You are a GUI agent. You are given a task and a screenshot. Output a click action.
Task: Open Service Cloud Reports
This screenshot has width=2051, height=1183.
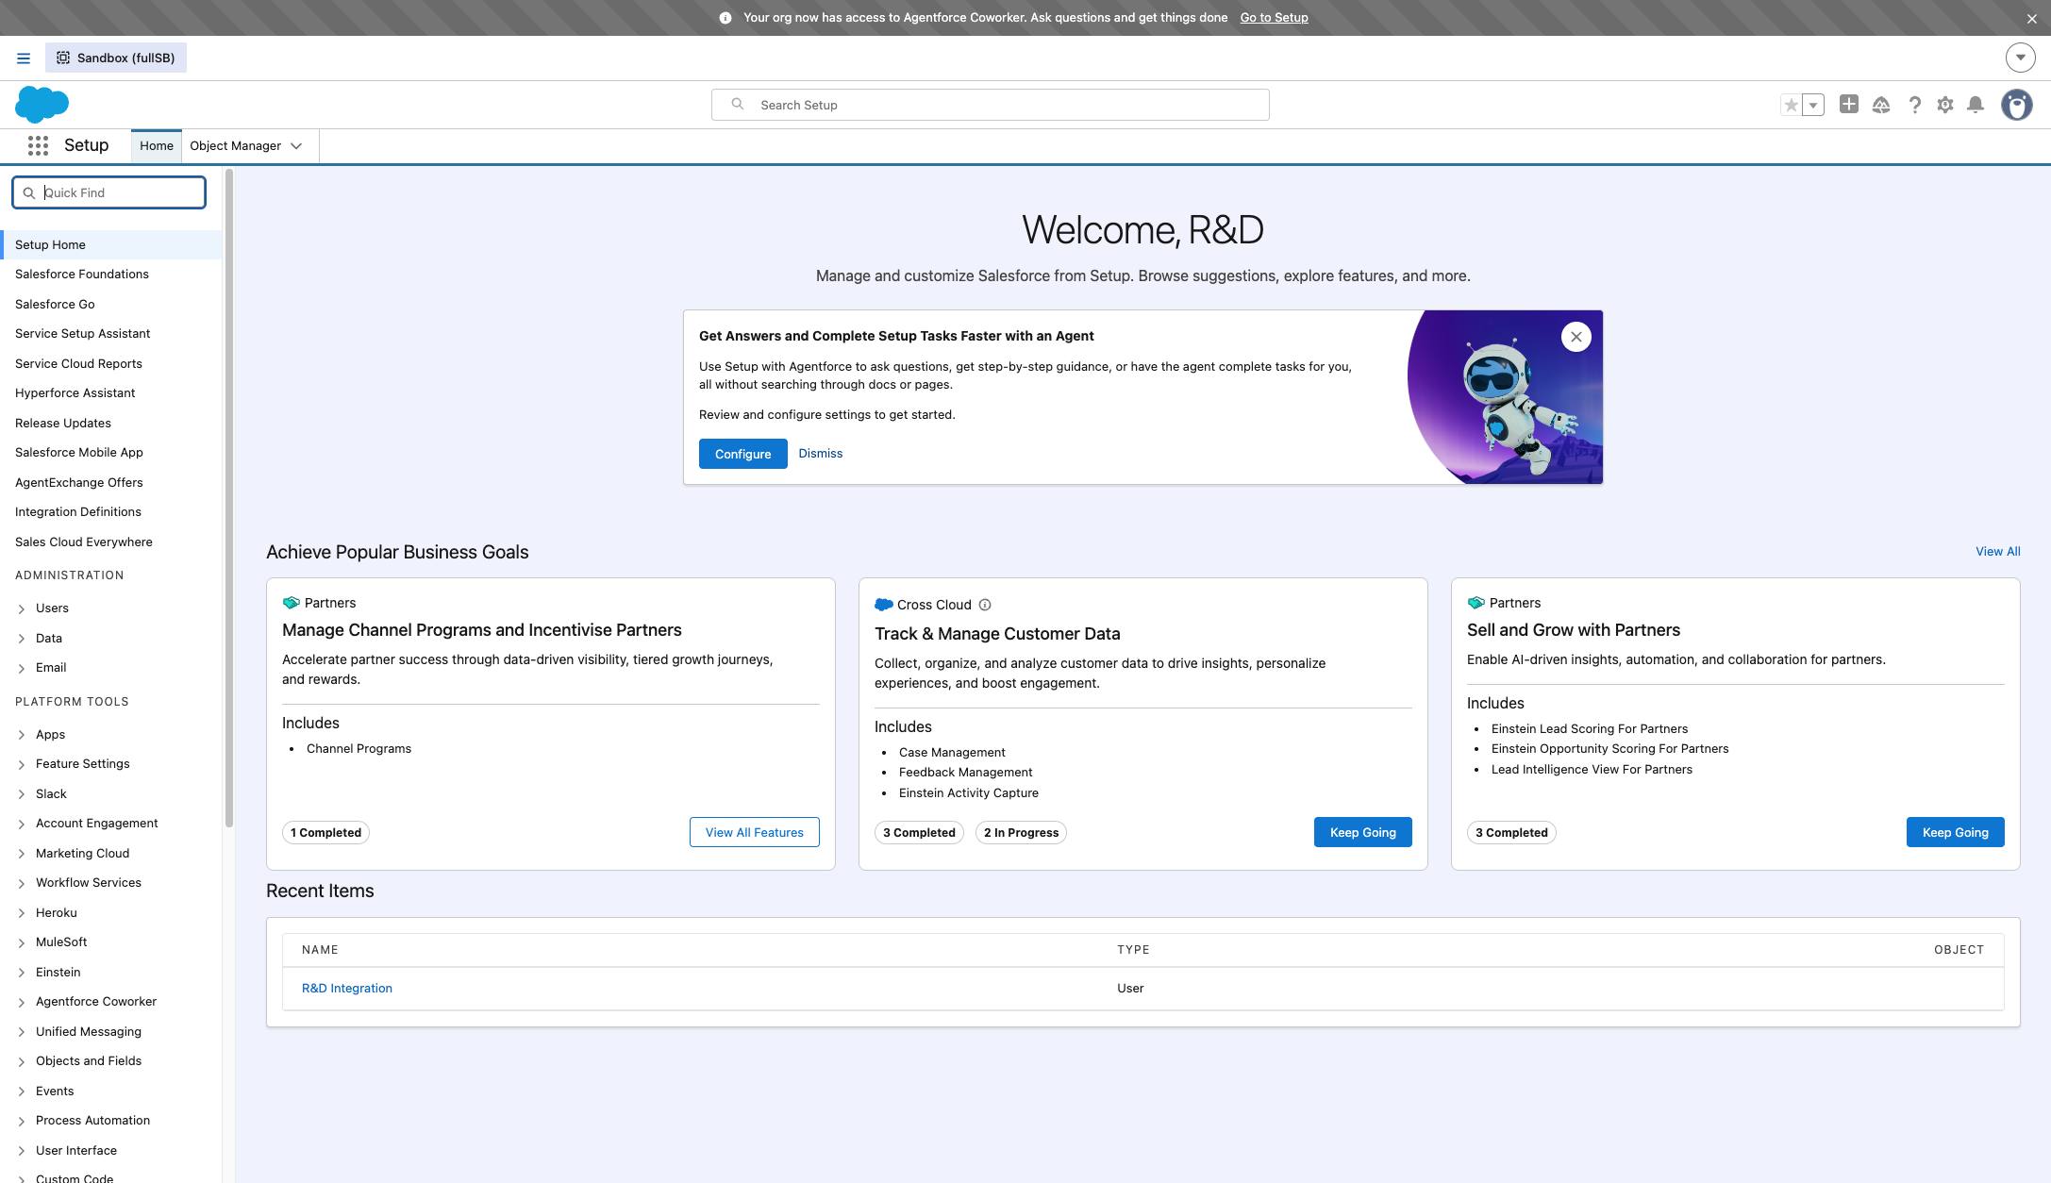coord(78,364)
